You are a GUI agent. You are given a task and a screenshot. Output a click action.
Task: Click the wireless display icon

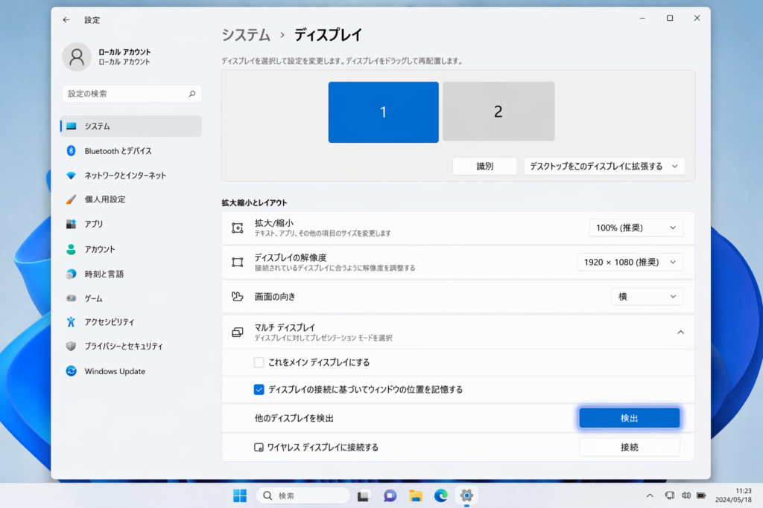pyautogui.click(x=259, y=447)
